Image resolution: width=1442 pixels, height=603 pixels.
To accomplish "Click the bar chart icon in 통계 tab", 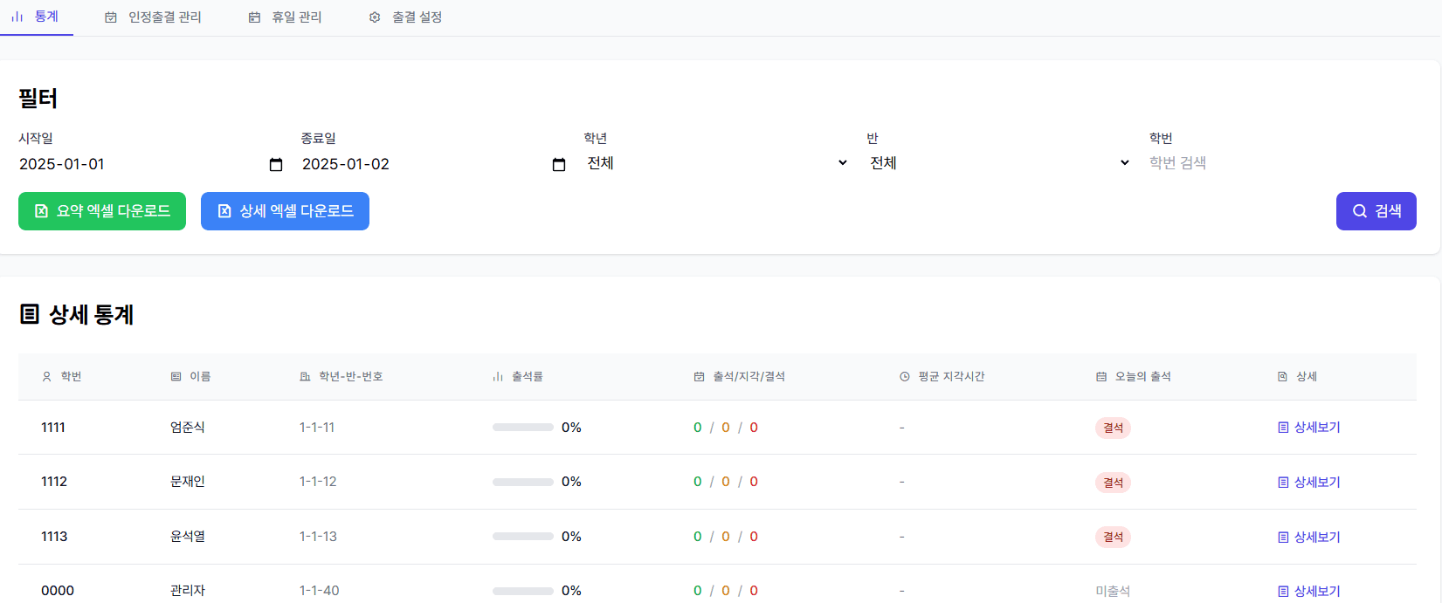I will click(17, 17).
